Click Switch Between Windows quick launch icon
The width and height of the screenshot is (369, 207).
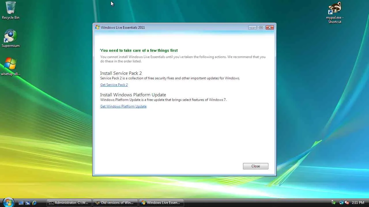28,203
